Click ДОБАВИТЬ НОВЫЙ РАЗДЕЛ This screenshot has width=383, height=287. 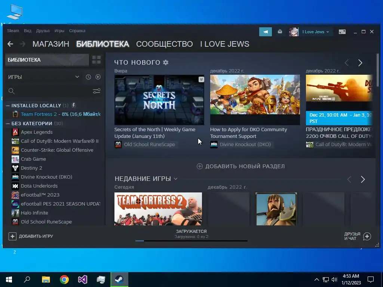tap(240, 166)
